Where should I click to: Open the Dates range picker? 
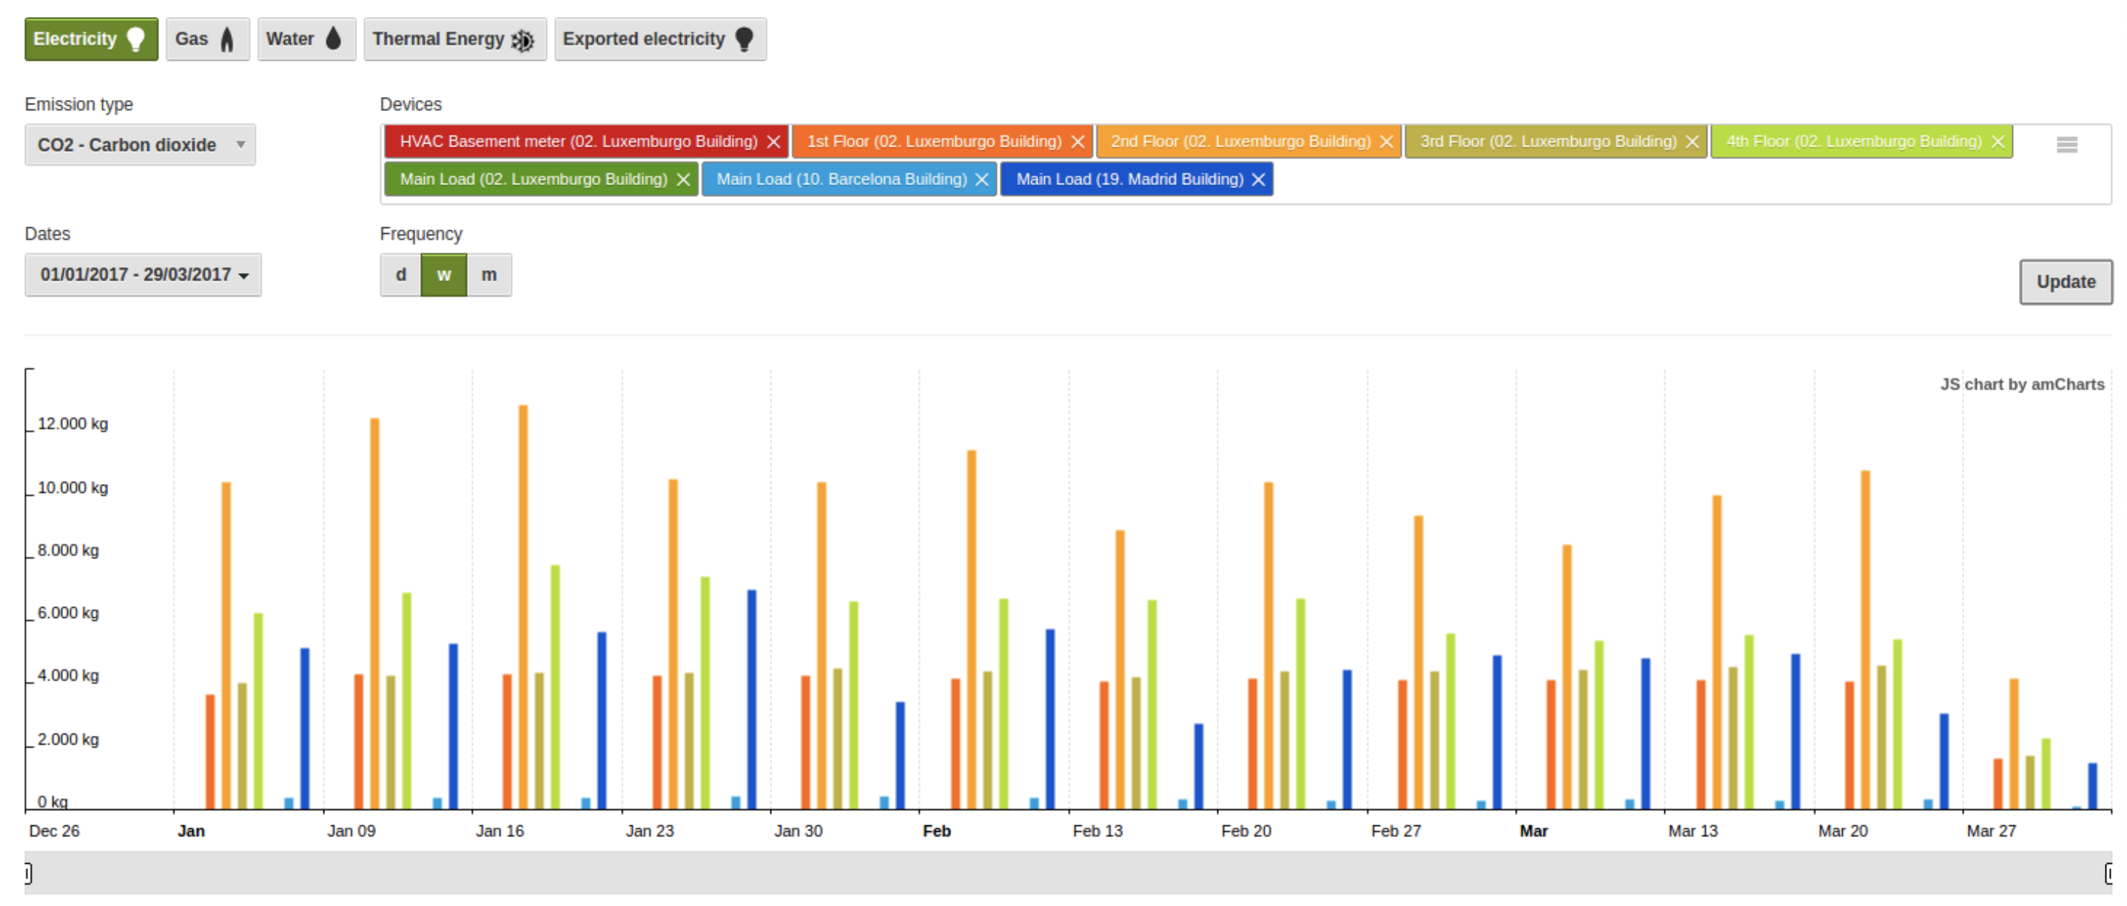[x=143, y=275]
